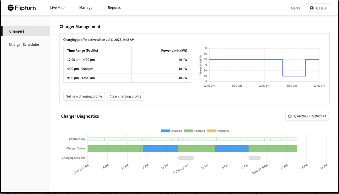Click the calendar icon in date picker
The height and width of the screenshot is (194, 339).
coord(290,116)
